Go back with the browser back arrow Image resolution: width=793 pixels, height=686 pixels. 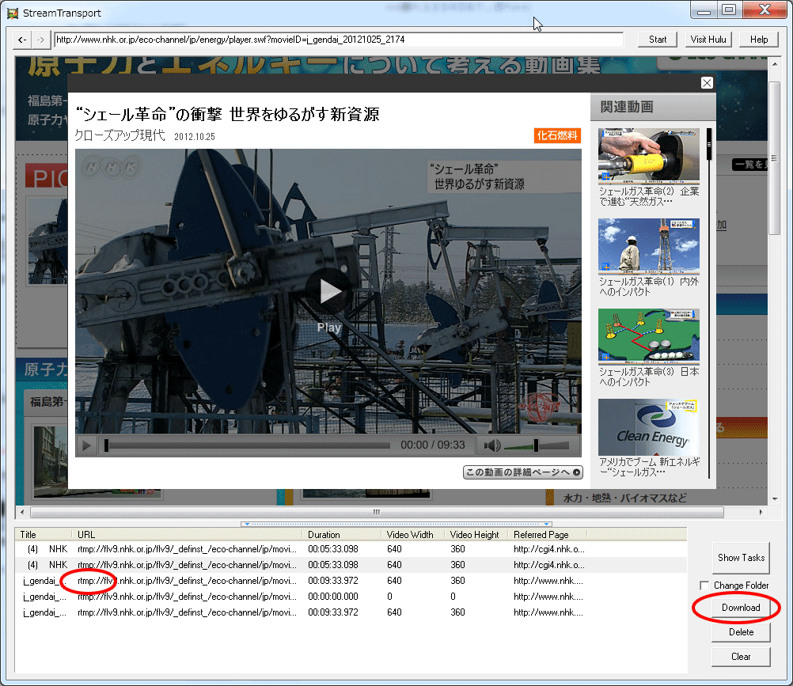pos(22,40)
